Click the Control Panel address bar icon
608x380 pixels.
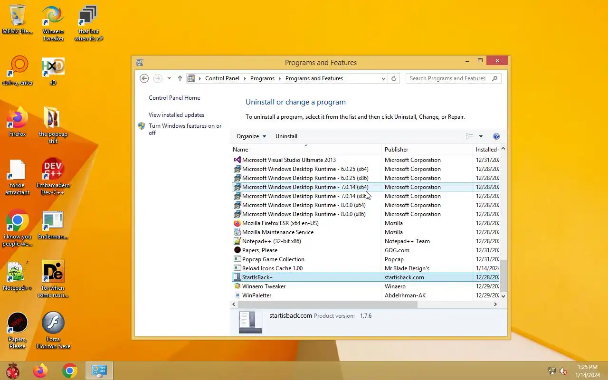[191, 78]
